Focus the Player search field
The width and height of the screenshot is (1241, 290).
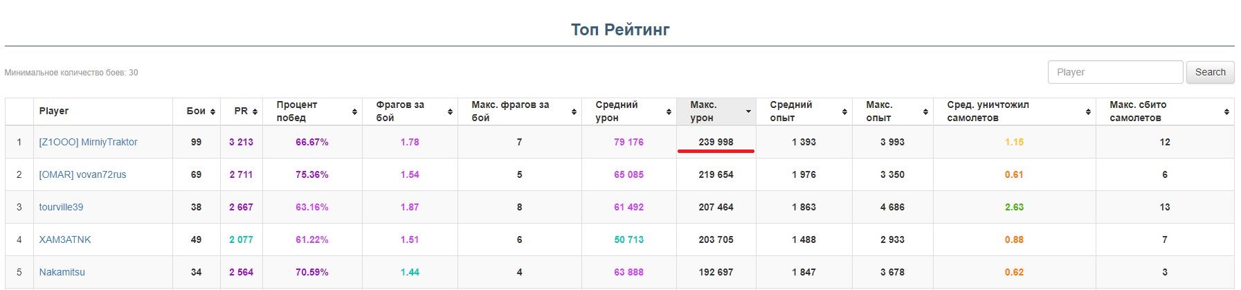pos(1114,72)
